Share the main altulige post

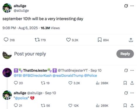coord(131,40)
